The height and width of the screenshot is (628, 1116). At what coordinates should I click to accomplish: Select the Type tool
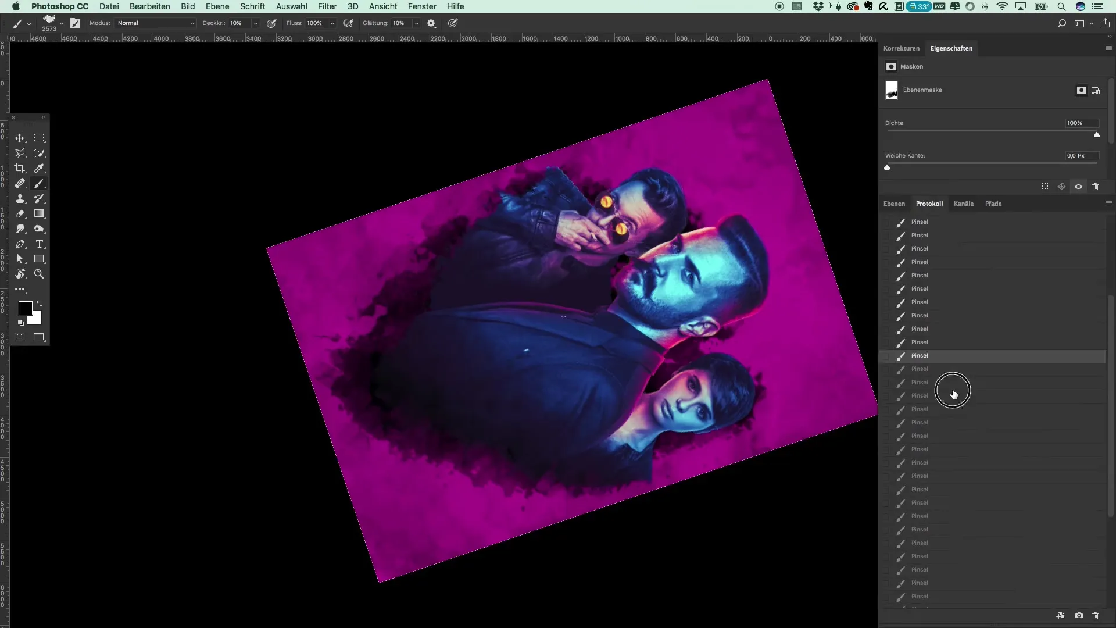click(x=39, y=244)
